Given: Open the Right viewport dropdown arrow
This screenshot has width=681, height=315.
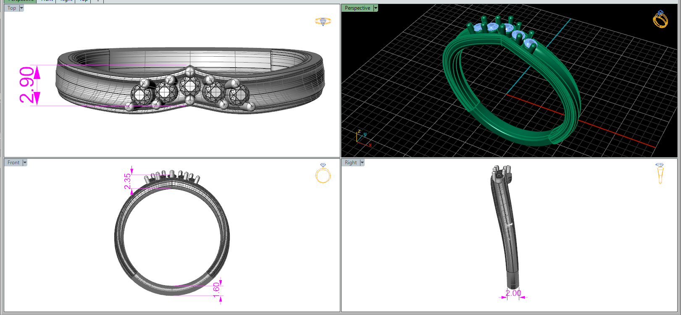Looking at the screenshot, I should (362, 163).
